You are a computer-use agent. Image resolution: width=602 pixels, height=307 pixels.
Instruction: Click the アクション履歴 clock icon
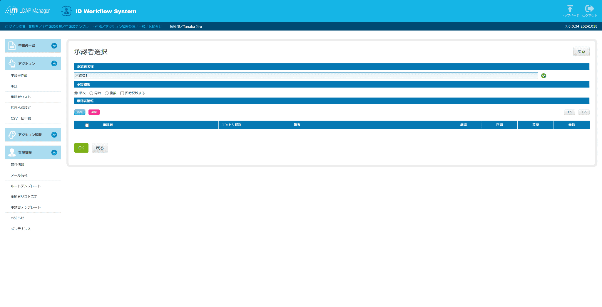tap(12, 135)
